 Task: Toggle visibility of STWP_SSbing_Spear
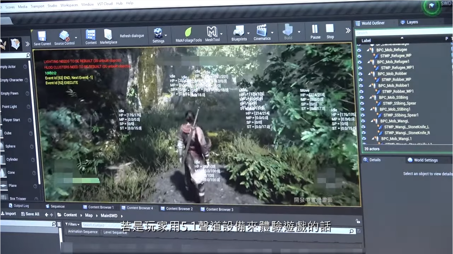[361, 104]
